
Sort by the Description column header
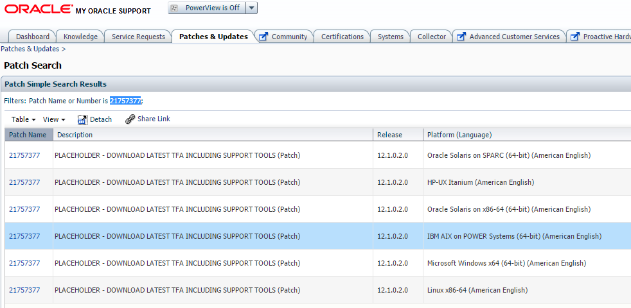click(x=213, y=135)
